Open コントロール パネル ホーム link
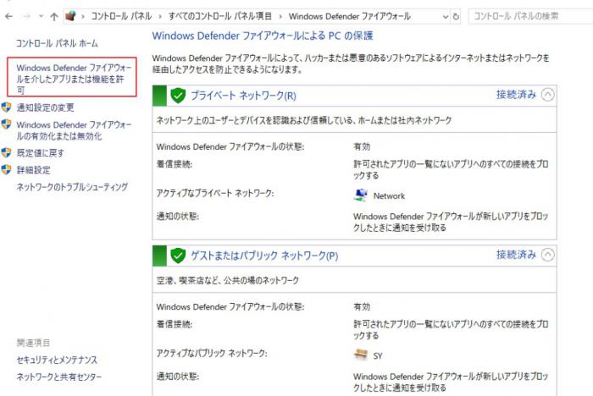Screen dimensions: 593x396 tap(57, 43)
